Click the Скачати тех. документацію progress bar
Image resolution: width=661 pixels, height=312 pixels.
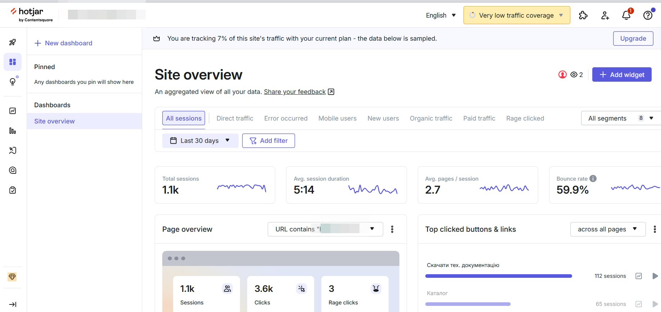pos(499,276)
